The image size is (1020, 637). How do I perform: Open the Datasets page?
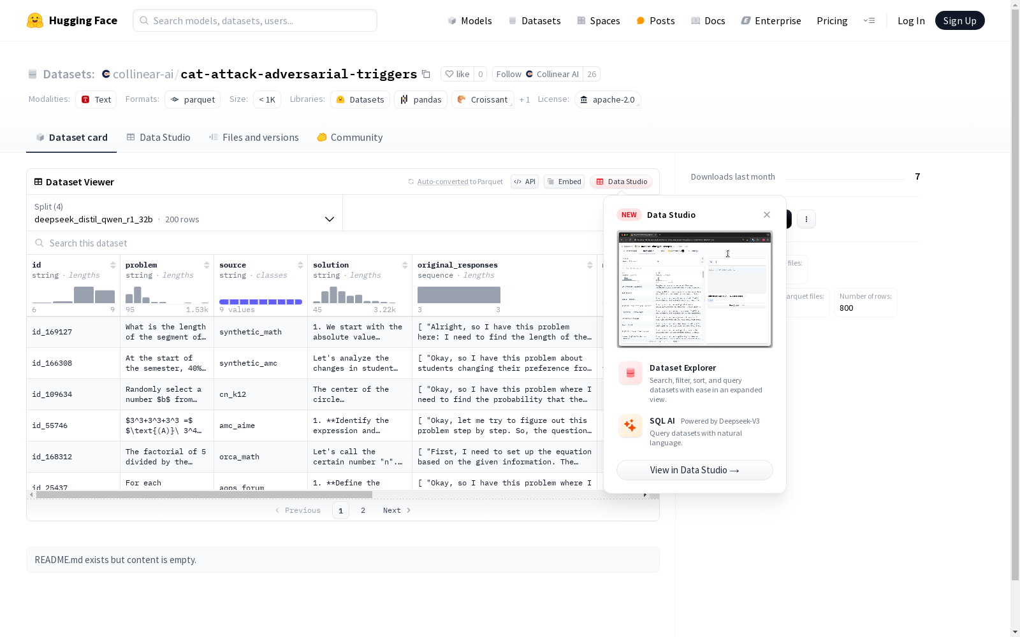click(534, 20)
